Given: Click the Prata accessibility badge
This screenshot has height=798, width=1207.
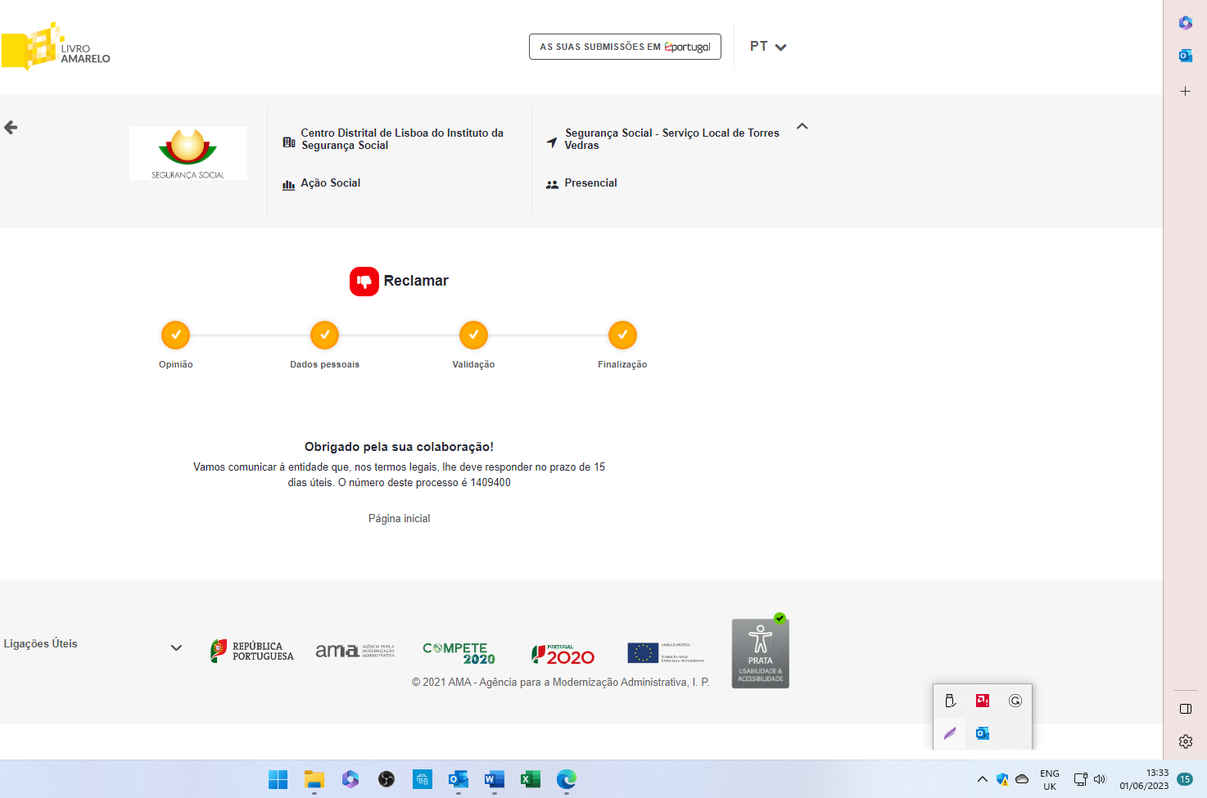Looking at the screenshot, I should [760, 652].
